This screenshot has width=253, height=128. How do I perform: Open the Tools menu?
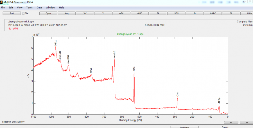coord(29,8)
